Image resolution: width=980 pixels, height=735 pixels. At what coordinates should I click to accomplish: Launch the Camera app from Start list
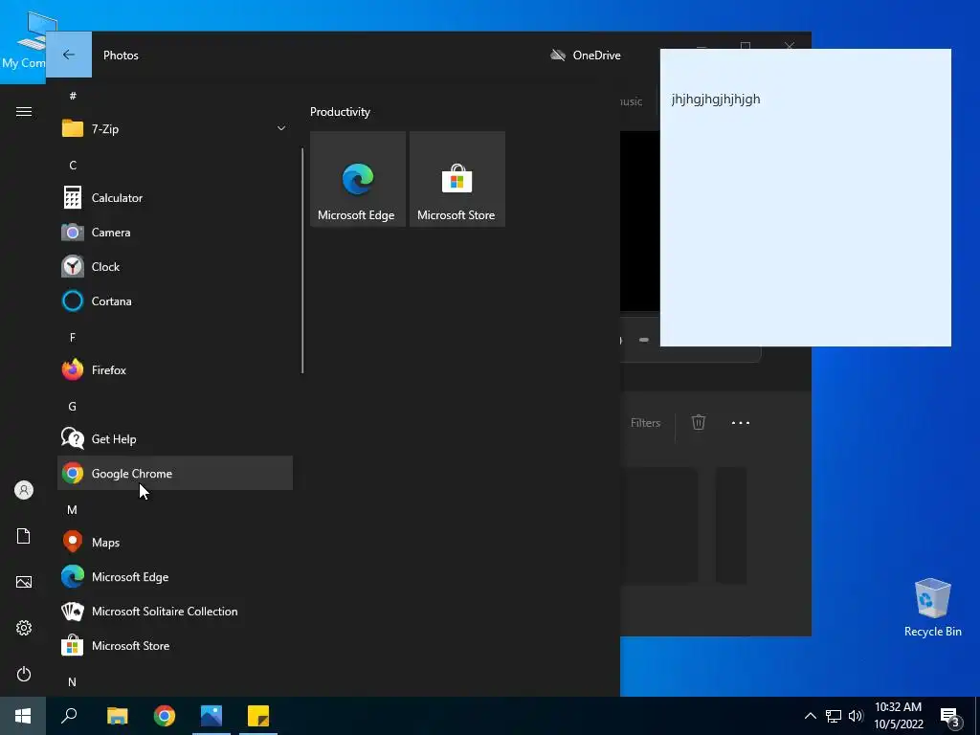(x=175, y=232)
